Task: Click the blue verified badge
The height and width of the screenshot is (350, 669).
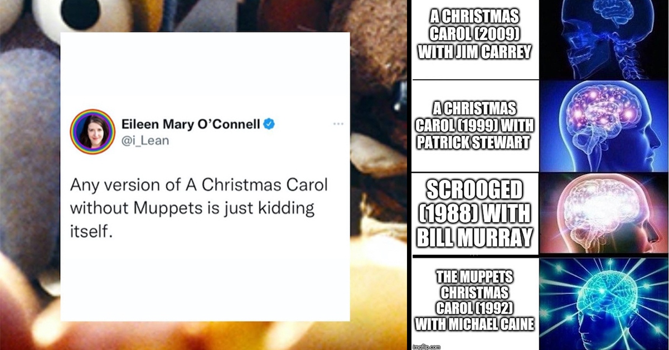Action: [268, 124]
